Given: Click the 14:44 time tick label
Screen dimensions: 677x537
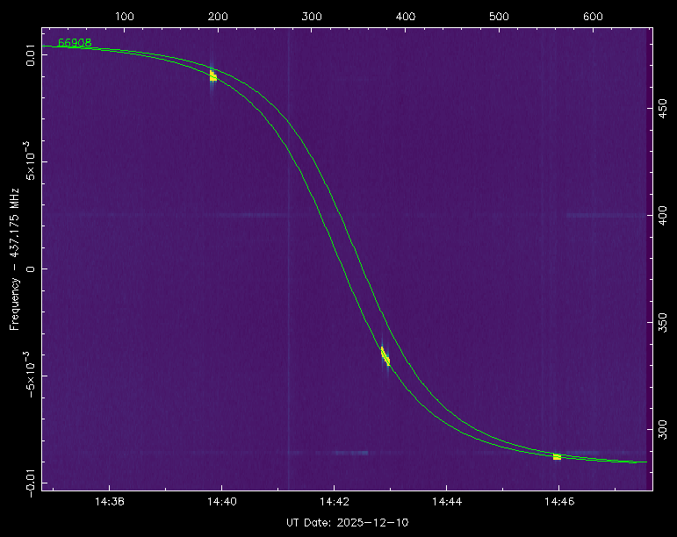Looking at the screenshot, I should click(x=447, y=503).
